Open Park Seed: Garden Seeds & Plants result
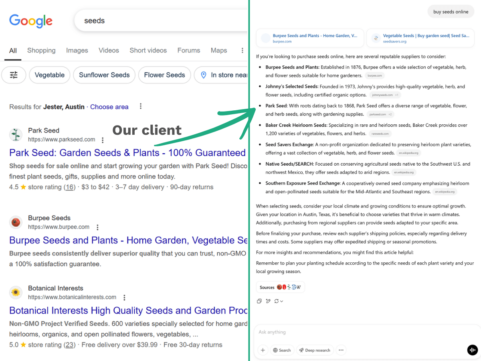 click(127, 153)
